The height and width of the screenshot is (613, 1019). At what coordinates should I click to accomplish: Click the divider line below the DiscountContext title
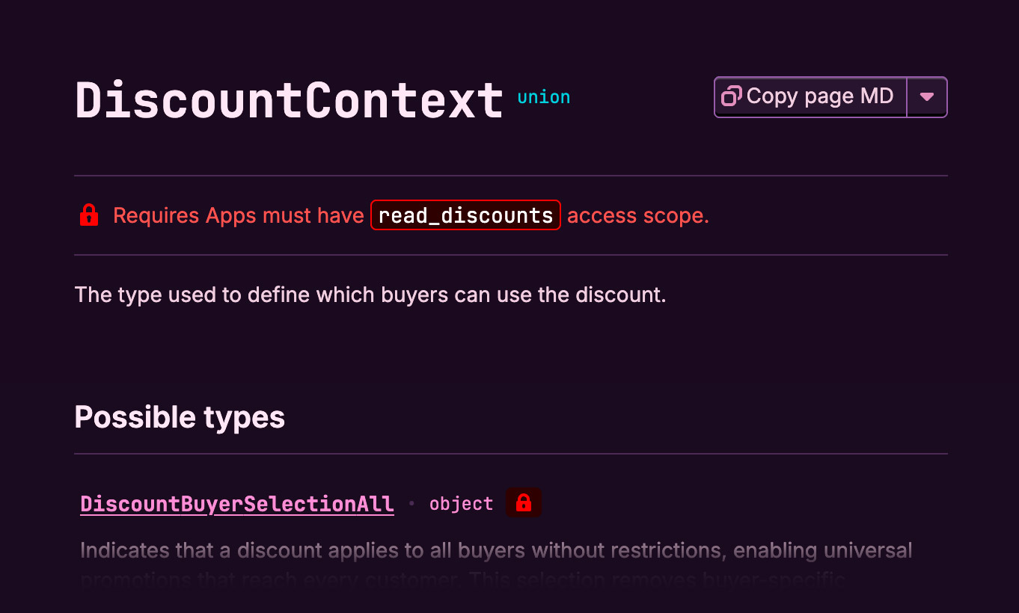tap(511, 176)
